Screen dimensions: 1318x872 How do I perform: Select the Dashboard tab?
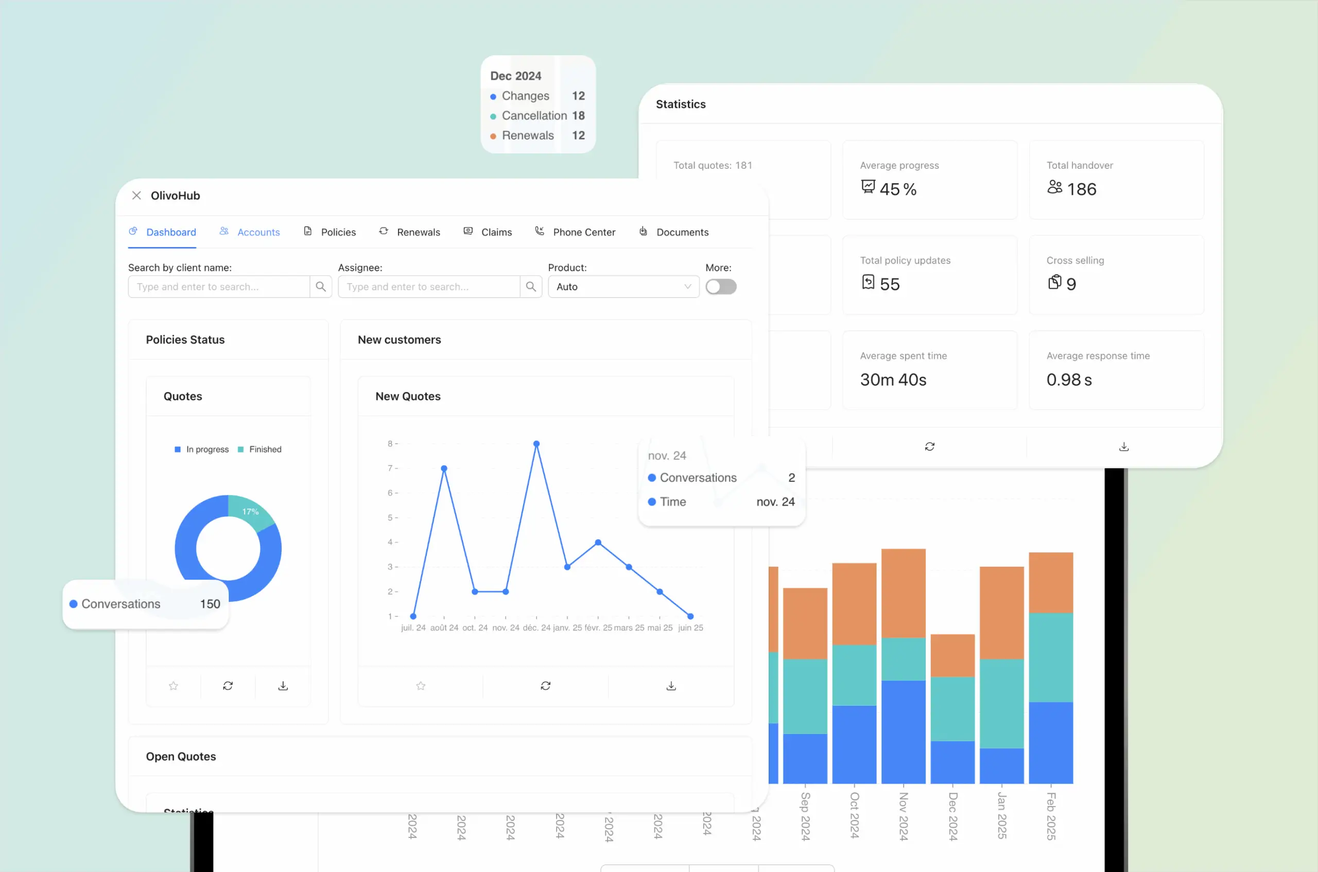[x=170, y=231]
